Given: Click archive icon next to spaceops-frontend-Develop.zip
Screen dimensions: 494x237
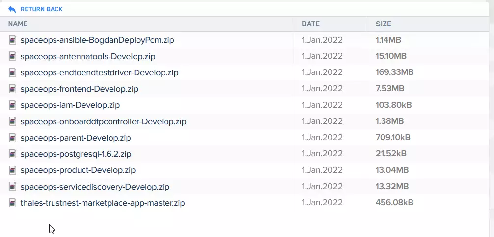Looking at the screenshot, I should click(x=13, y=89).
